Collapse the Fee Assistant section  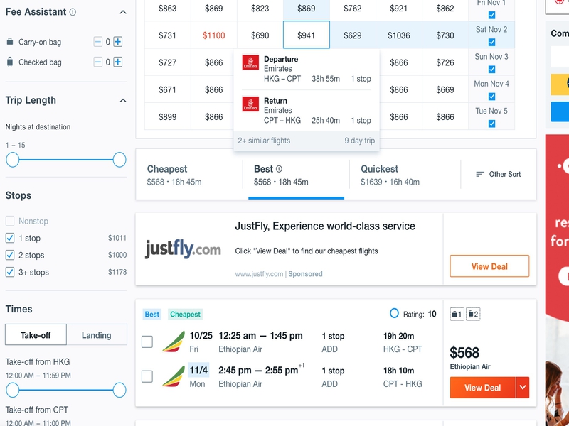[x=122, y=12]
